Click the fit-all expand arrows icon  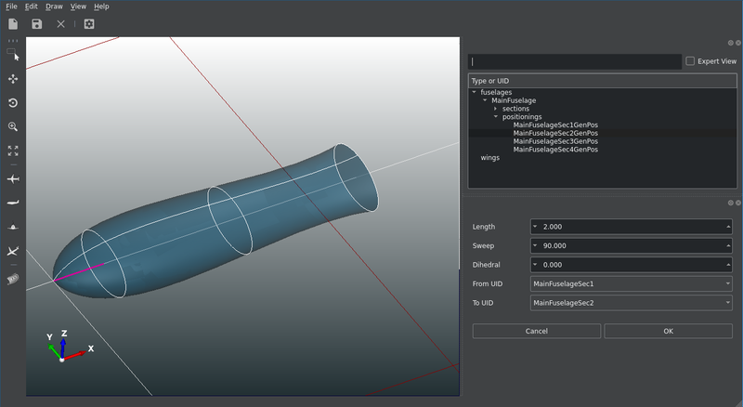(x=13, y=150)
